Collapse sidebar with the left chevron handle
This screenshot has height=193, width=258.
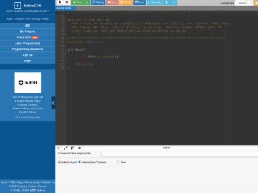coord(53,103)
